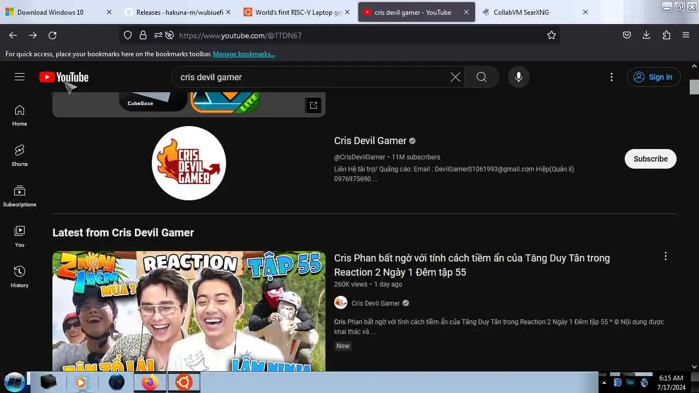Select the cris devil gamer YouTube tab
Screen dimensions: 699x393
417,12
